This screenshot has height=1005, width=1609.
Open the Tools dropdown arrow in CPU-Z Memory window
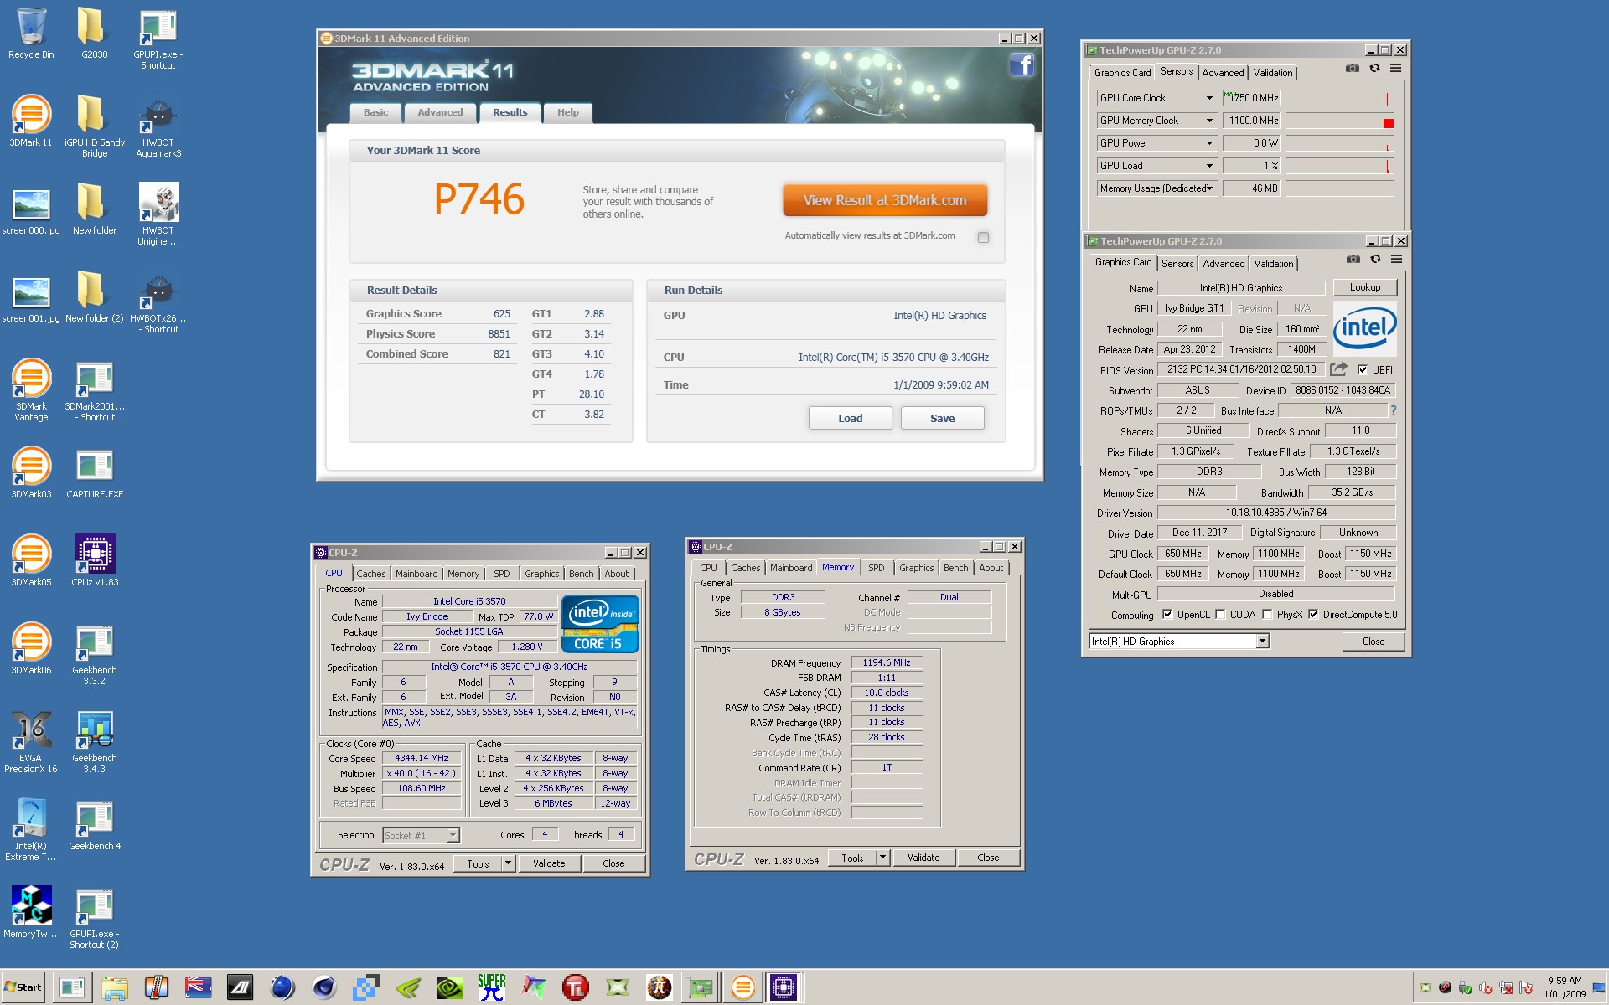[x=882, y=858]
